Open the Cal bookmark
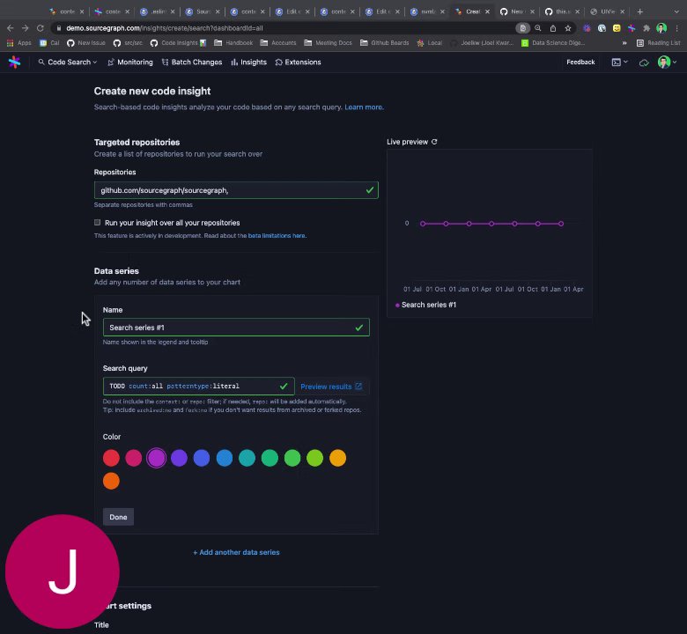687x634 pixels. pyautogui.click(x=49, y=43)
